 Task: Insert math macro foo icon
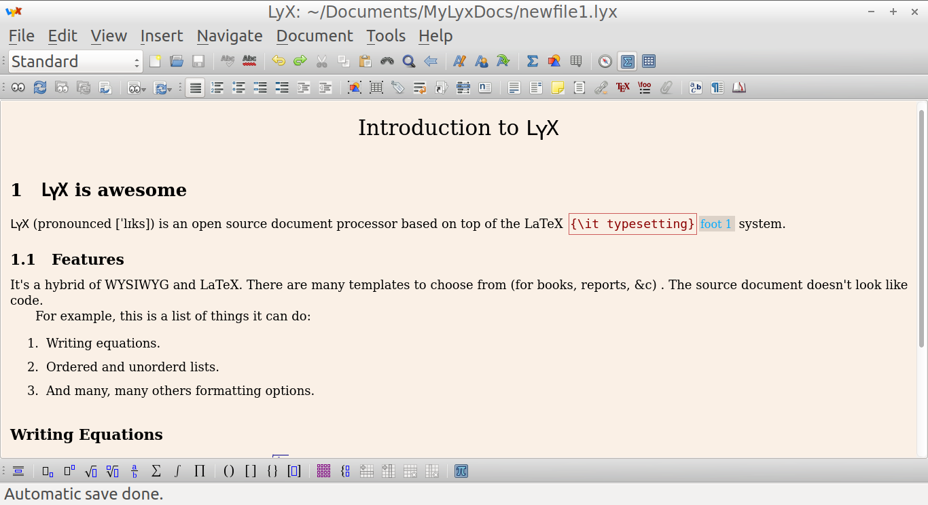point(645,88)
